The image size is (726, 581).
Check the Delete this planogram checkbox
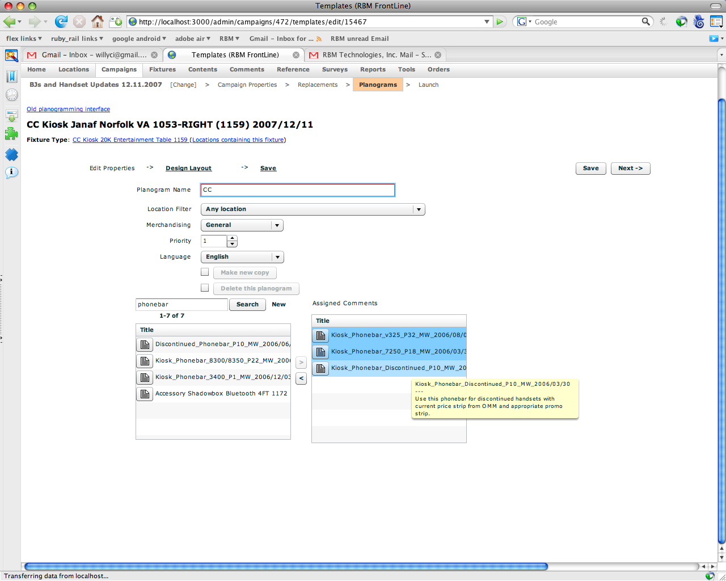[205, 288]
